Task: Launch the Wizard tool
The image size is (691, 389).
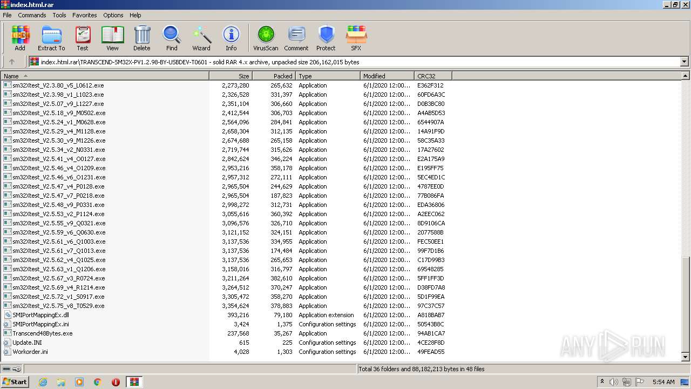Action: [201, 38]
